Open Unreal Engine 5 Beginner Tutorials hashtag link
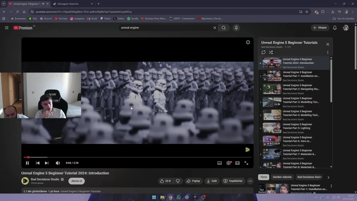 pos(80,192)
